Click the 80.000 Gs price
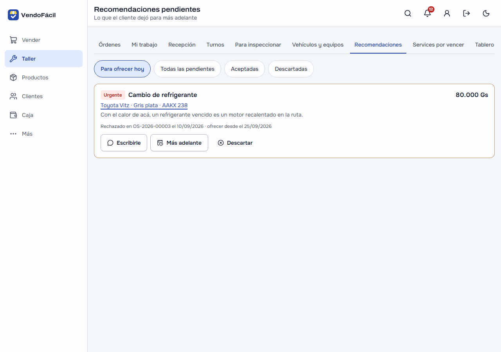Viewport: 501px width, 352px height. [x=472, y=95]
